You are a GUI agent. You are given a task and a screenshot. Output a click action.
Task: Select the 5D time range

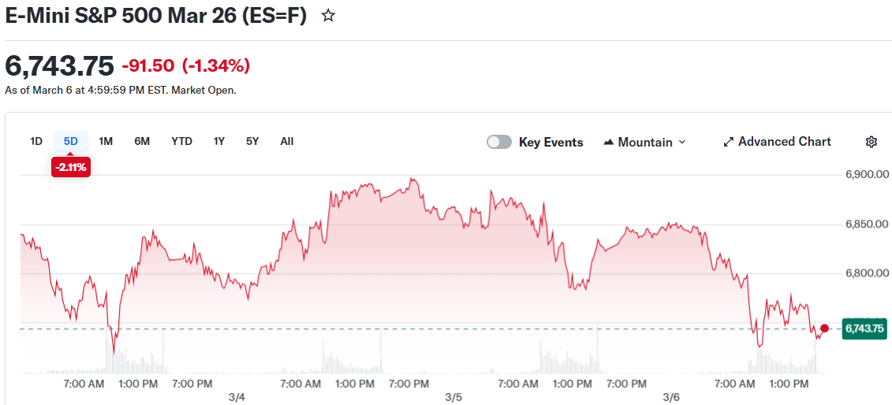click(x=70, y=142)
